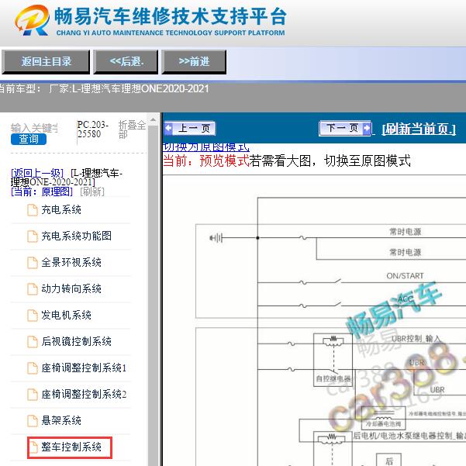Click the 上一页 previous page button
Image resolution: width=466 pixels, height=466 pixels.
[x=190, y=129]
